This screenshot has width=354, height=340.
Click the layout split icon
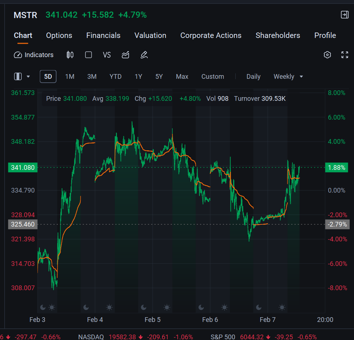(x=18, y=76)
